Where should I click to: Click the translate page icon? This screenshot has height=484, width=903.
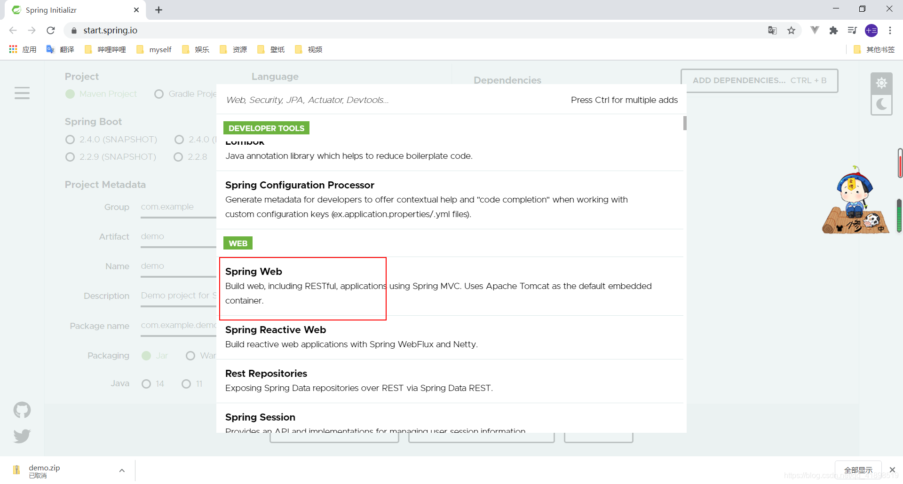[772, 31]
